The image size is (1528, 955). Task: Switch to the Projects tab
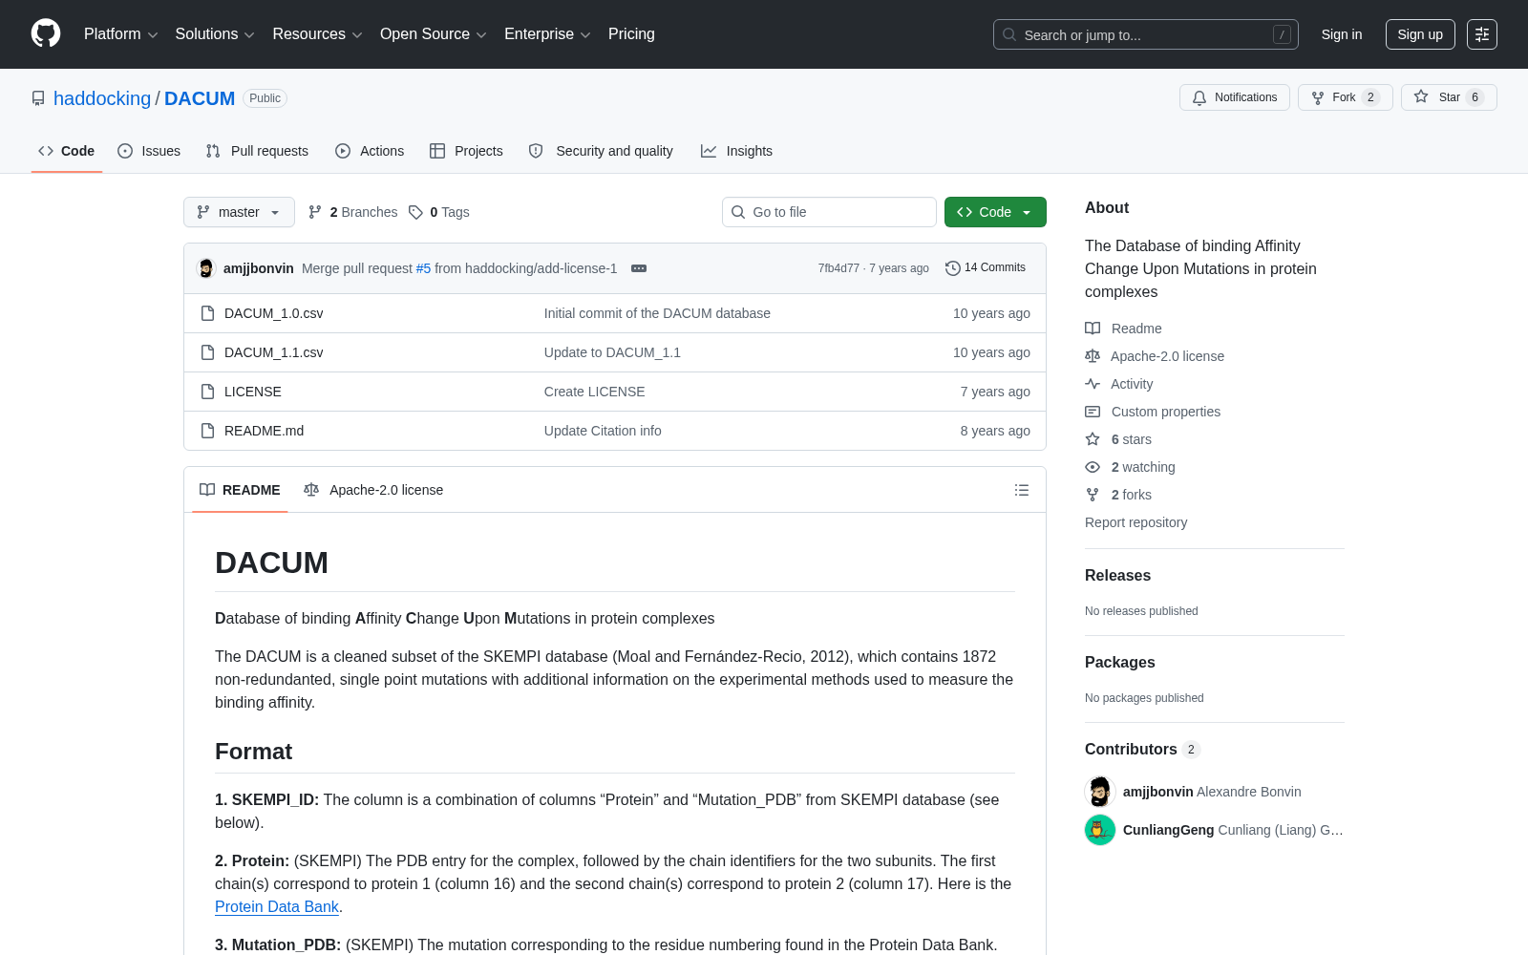point(466,151)
